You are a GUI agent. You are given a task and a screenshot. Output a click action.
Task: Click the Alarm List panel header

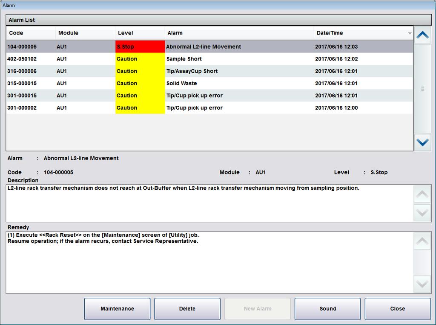tap(218, 20)
